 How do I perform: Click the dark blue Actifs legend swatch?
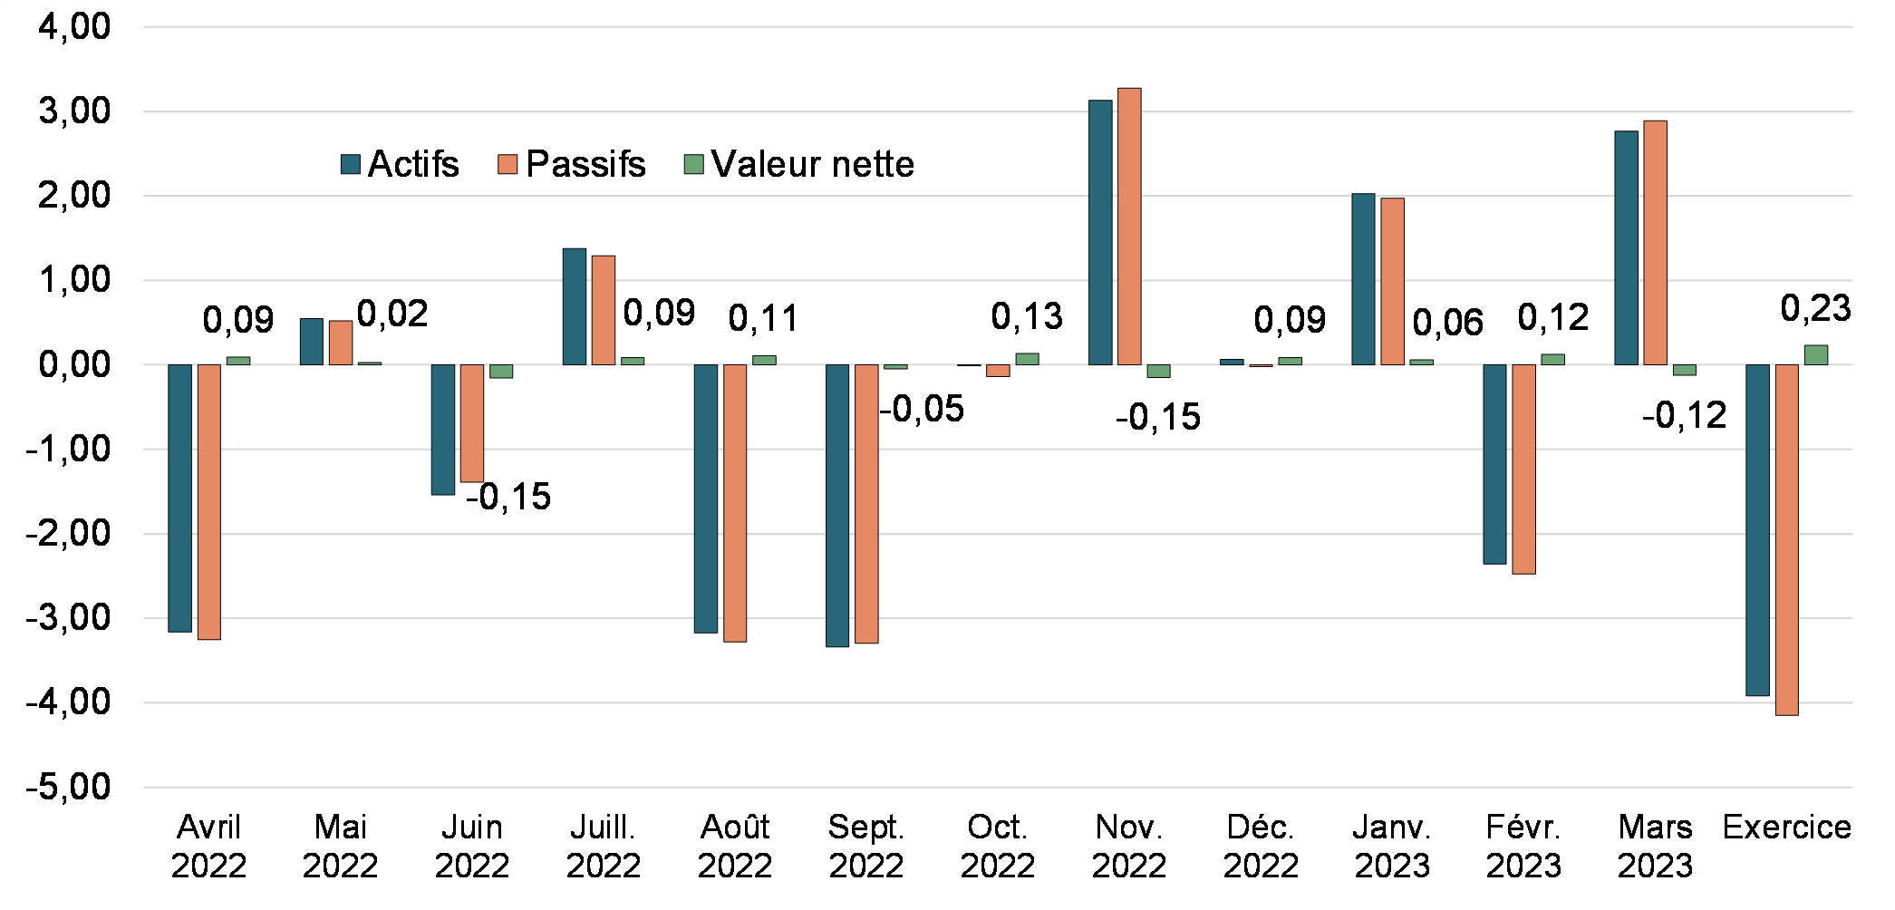tap(351, 164)
